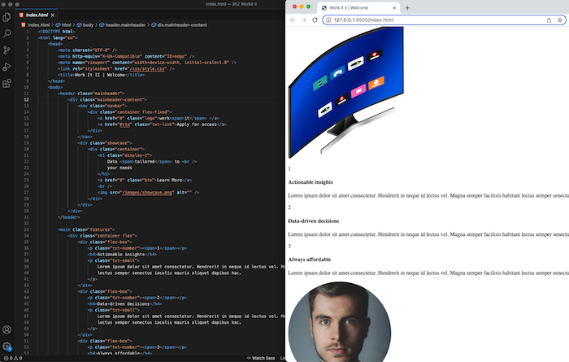The height and width of the screenshot is (362, 569).
Task: Open the Manage gear in VS Code
Action: click(x=7, y=346)
